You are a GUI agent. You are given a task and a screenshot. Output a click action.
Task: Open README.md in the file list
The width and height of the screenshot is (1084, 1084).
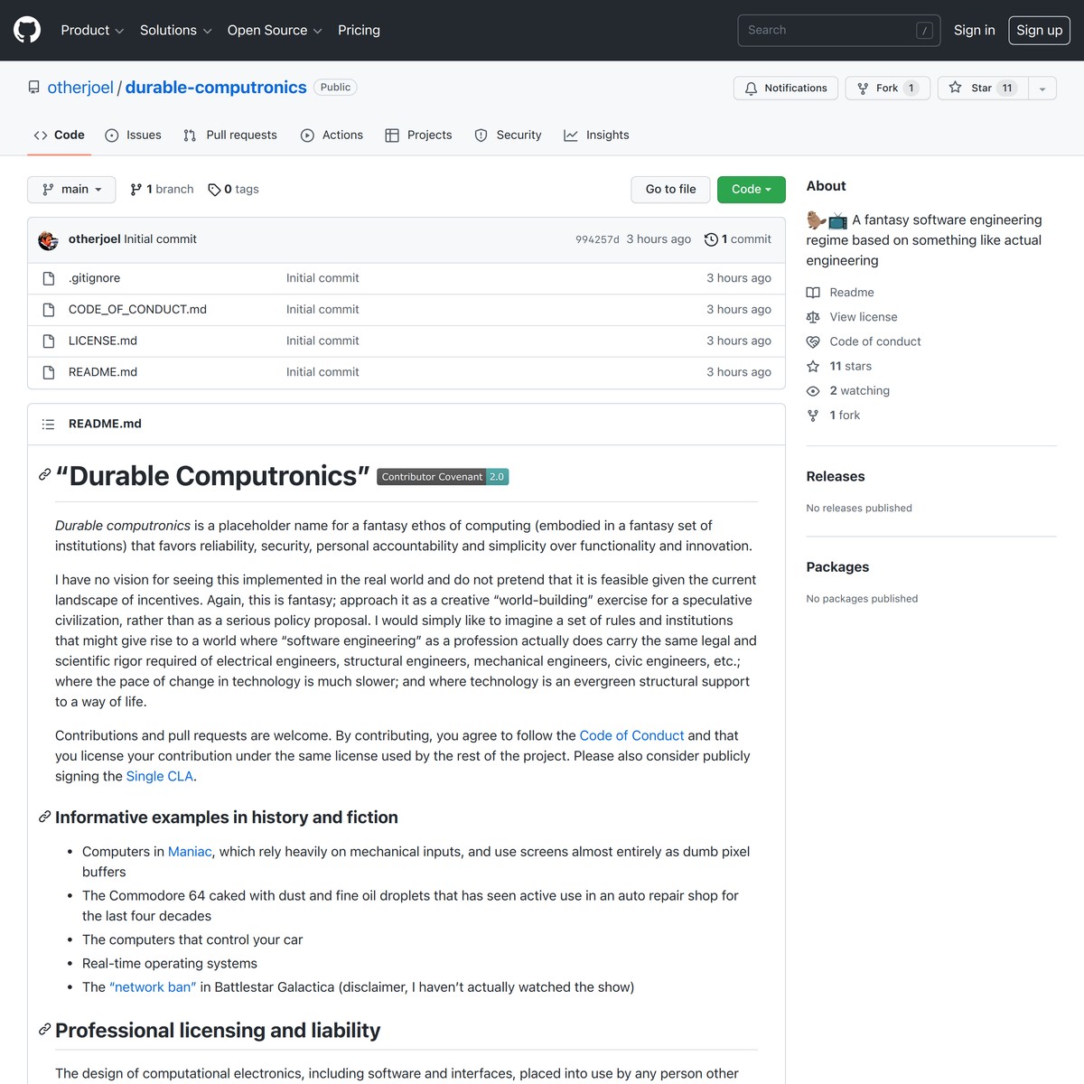click(103, 372)
